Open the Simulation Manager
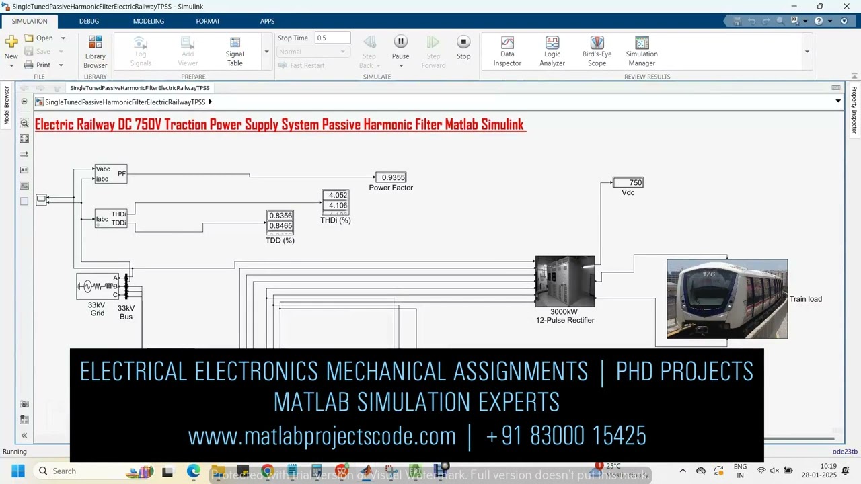The width and height of the screenshot is (861, 484). point(642,52)
